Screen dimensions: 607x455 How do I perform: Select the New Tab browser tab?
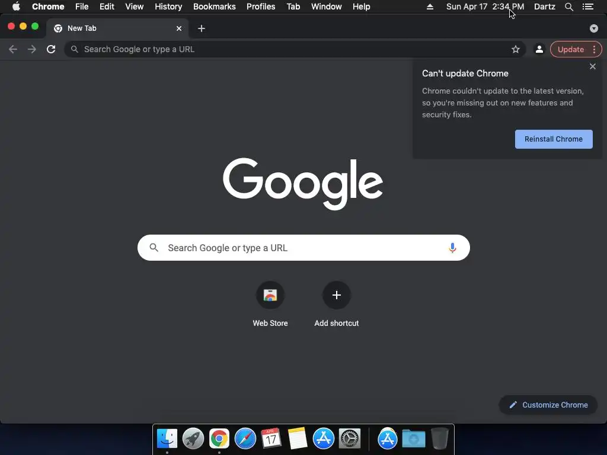117,28
